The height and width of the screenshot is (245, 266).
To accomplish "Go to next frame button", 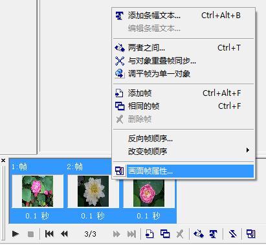I will 116,234.
